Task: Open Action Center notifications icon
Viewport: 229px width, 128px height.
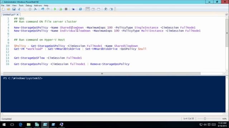Action: 209,124
